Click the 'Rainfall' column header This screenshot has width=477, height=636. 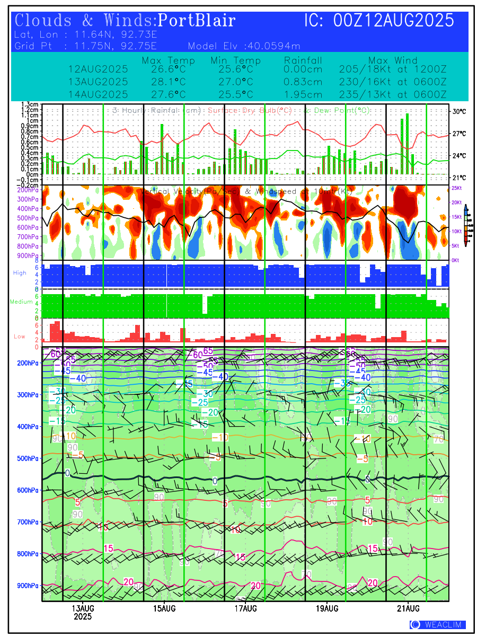(303, 60)
